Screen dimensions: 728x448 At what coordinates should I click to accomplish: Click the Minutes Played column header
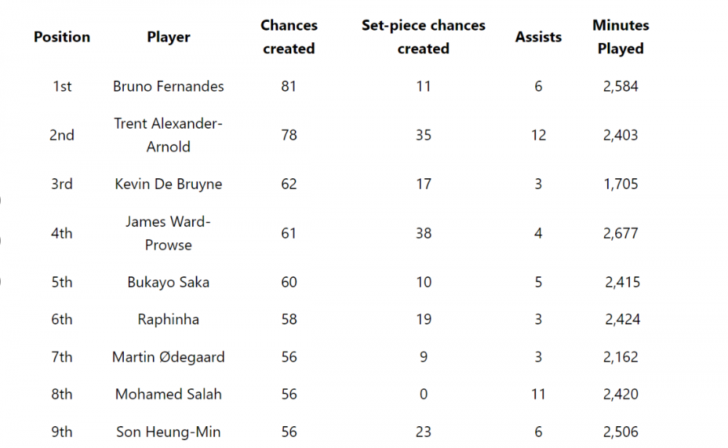[620, 37]
